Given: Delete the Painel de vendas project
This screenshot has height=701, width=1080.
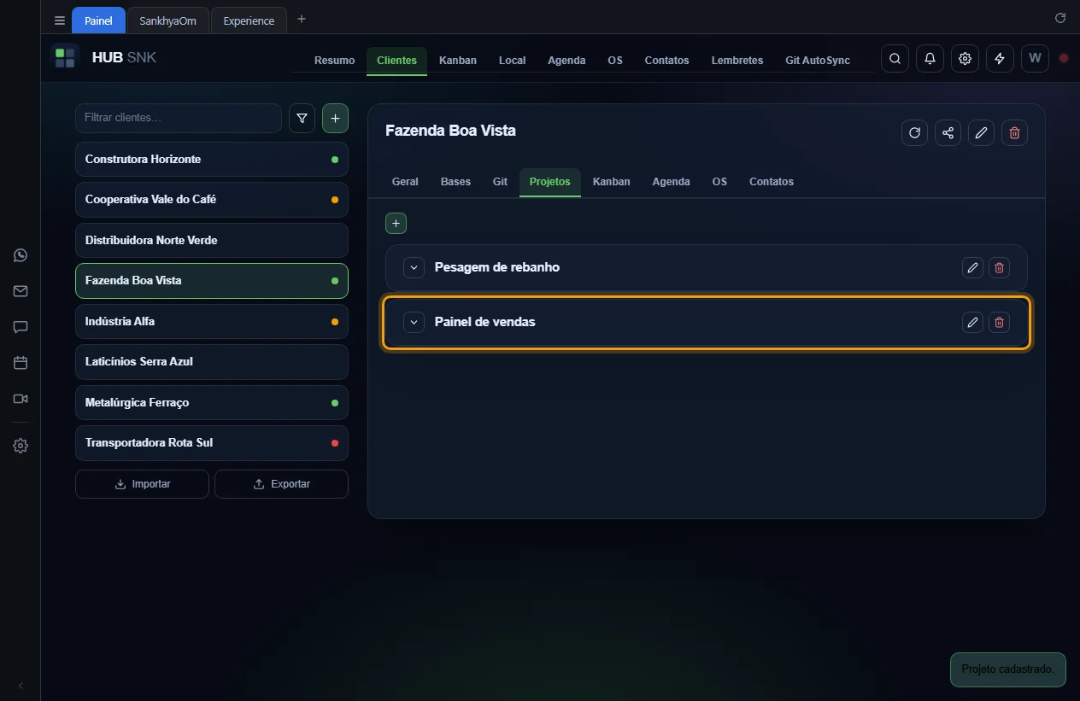Looking at the screenshot, I should (999, 322).
